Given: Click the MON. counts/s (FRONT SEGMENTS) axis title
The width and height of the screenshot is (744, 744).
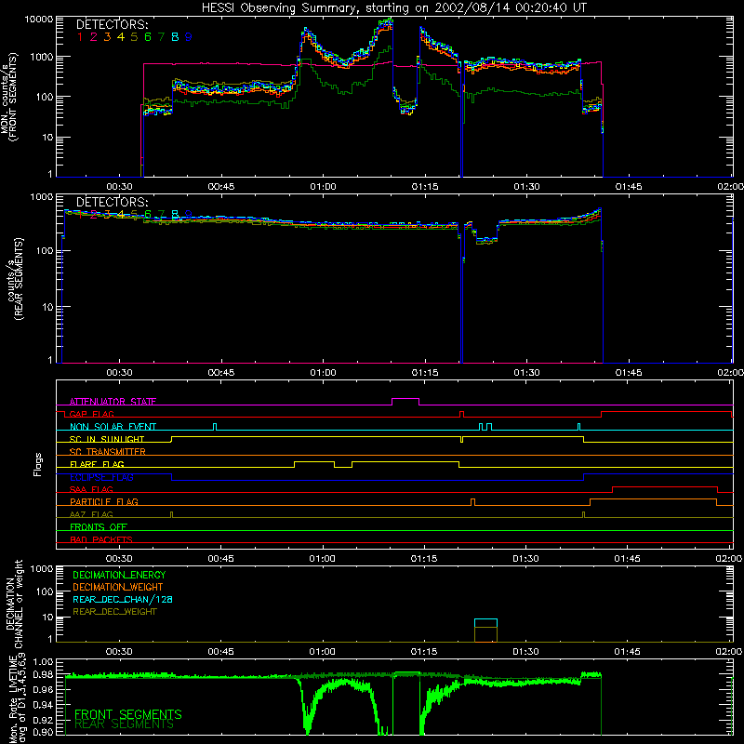Looking at the screenshot, I should (x=9, y=98).
